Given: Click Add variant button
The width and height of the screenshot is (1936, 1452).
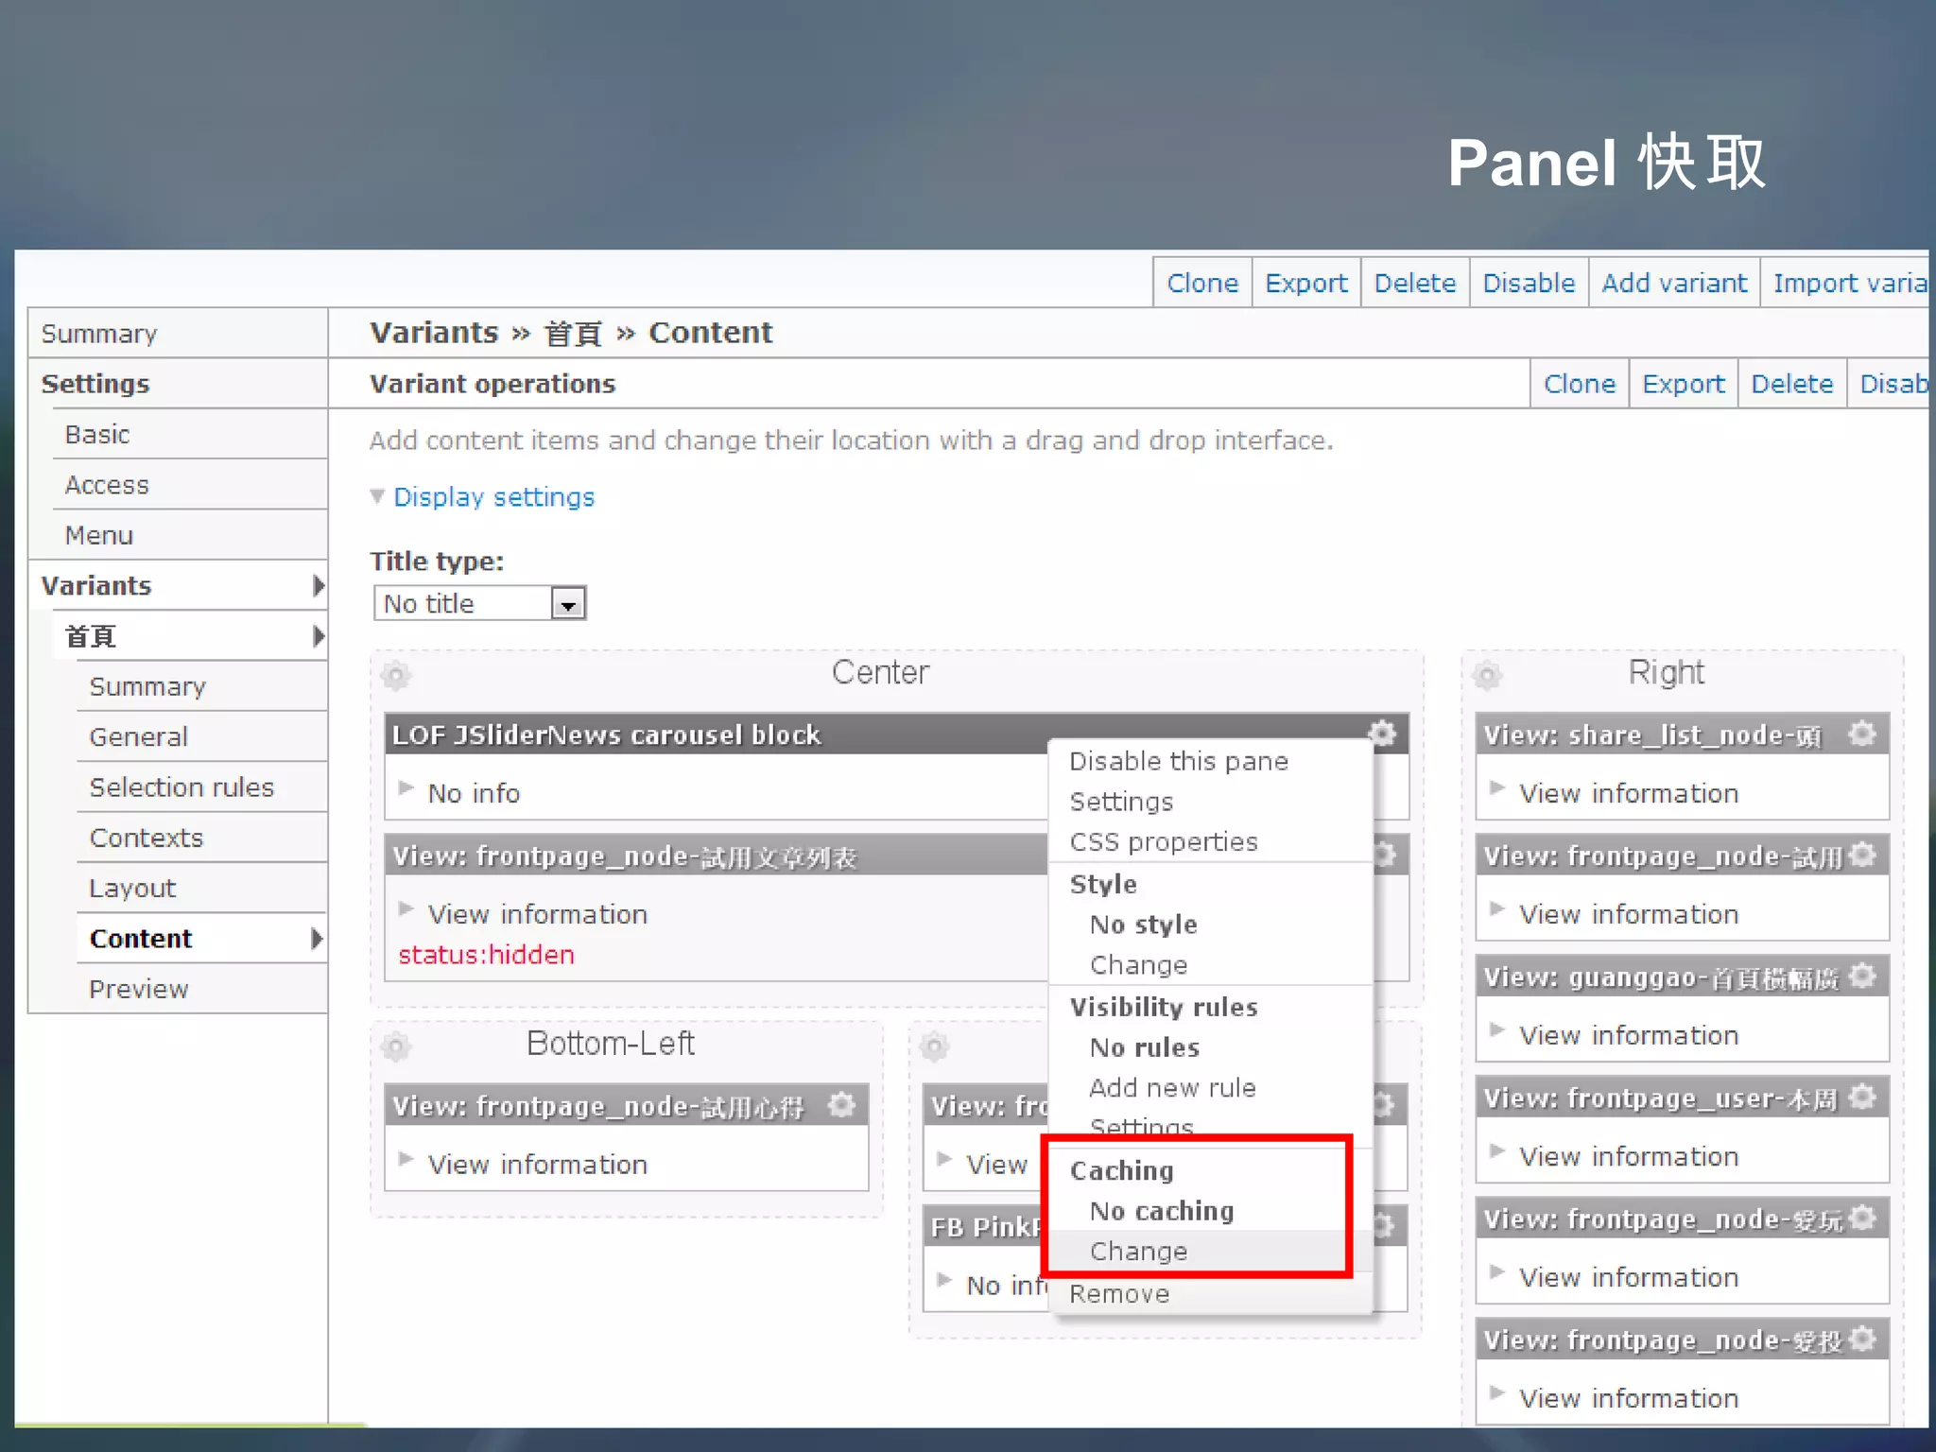Looking at the screenshot, I should [x=1674, y=283].
